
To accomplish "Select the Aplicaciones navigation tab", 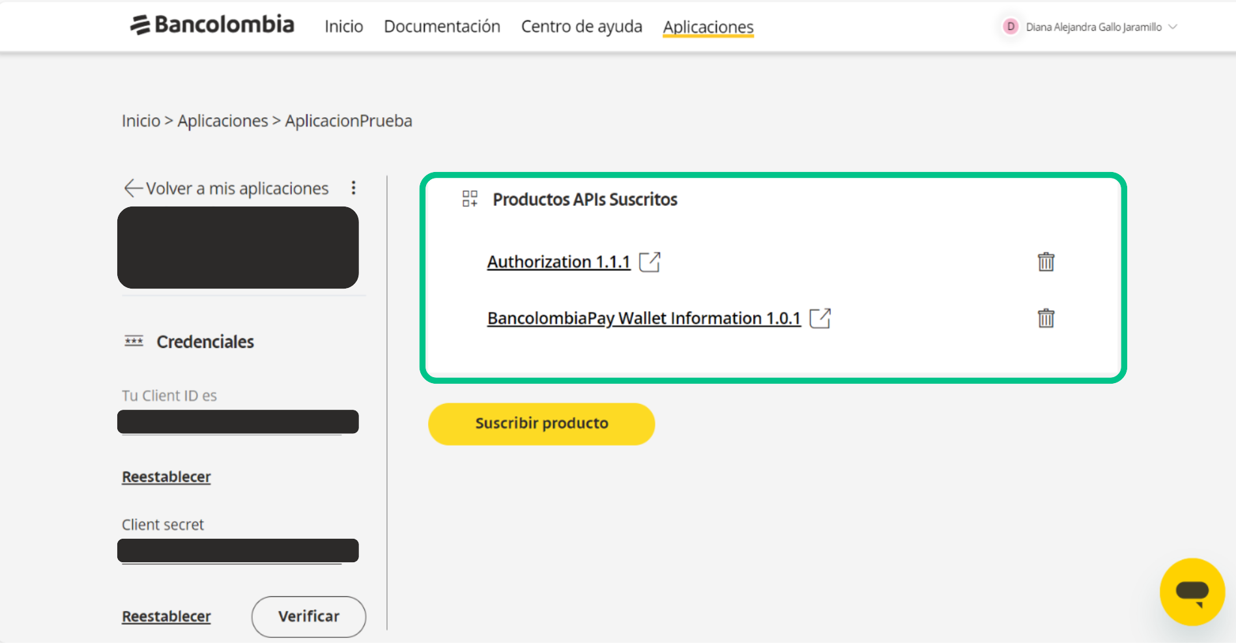I will [708, 27].
